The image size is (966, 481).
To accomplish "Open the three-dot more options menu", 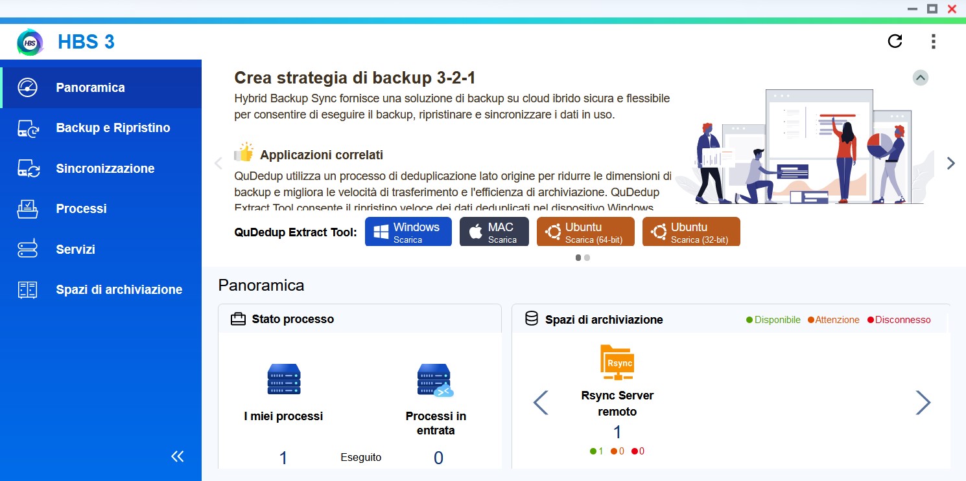I will (933, 41).
